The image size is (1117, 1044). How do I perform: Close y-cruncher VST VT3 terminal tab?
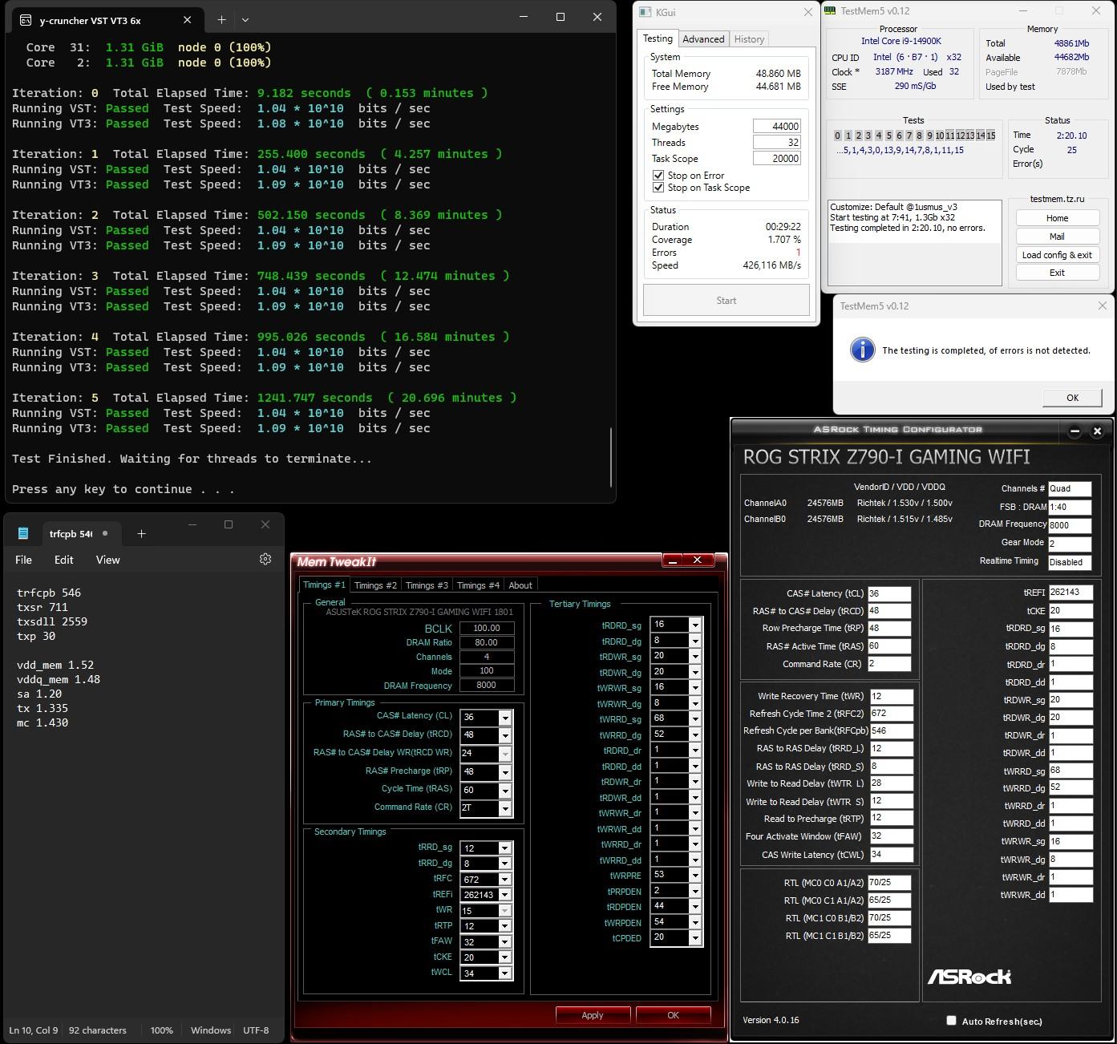point(187,20)
